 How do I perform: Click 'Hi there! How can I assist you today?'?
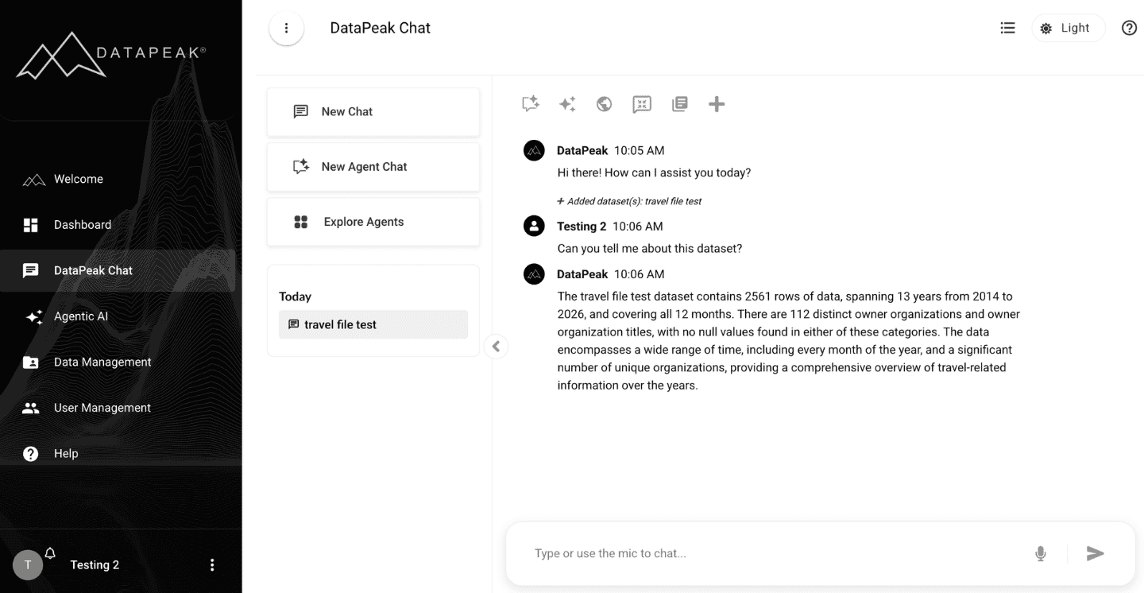pyautogui.click(x=654, y=172)
